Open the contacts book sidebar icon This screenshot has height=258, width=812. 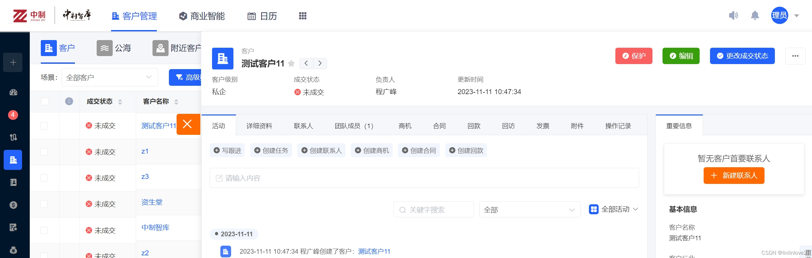(13, 182)
